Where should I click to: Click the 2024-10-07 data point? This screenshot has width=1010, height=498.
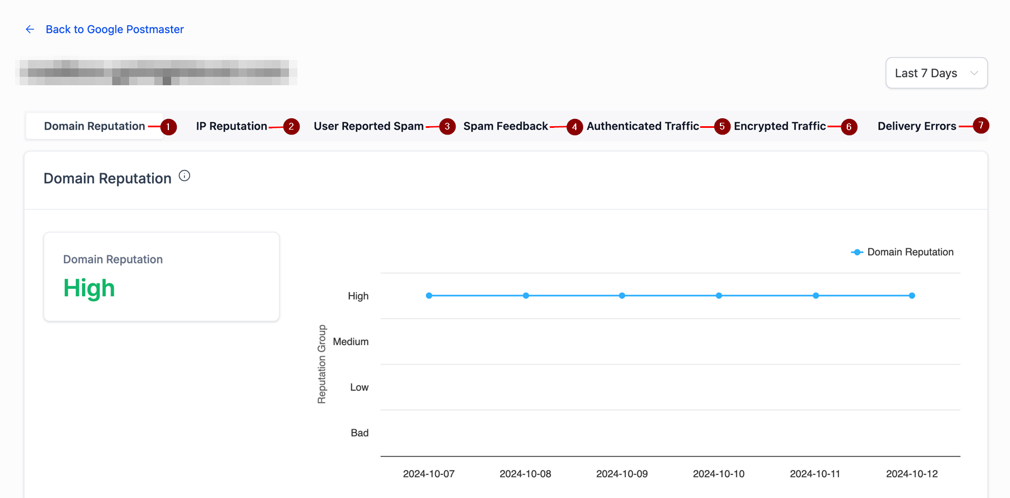(429, 296)
